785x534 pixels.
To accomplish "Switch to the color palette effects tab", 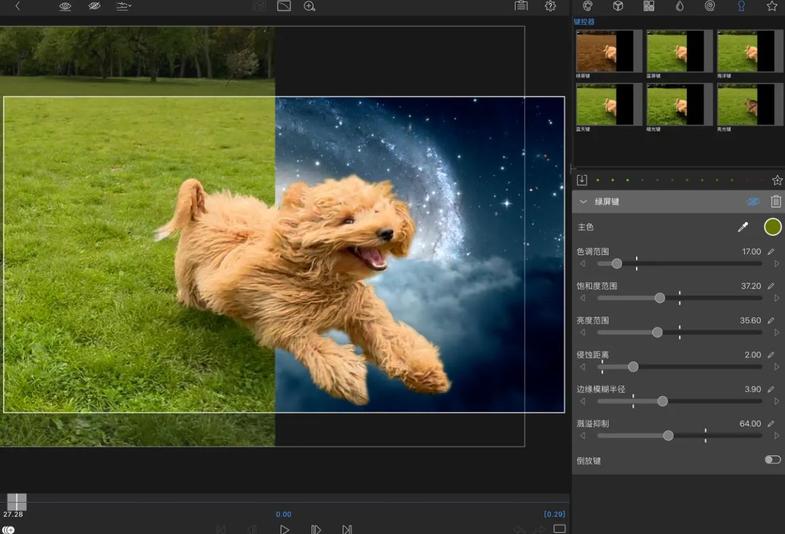I will click(587, 6).
